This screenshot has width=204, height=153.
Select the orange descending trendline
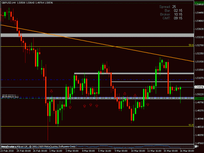click(97, 43)
